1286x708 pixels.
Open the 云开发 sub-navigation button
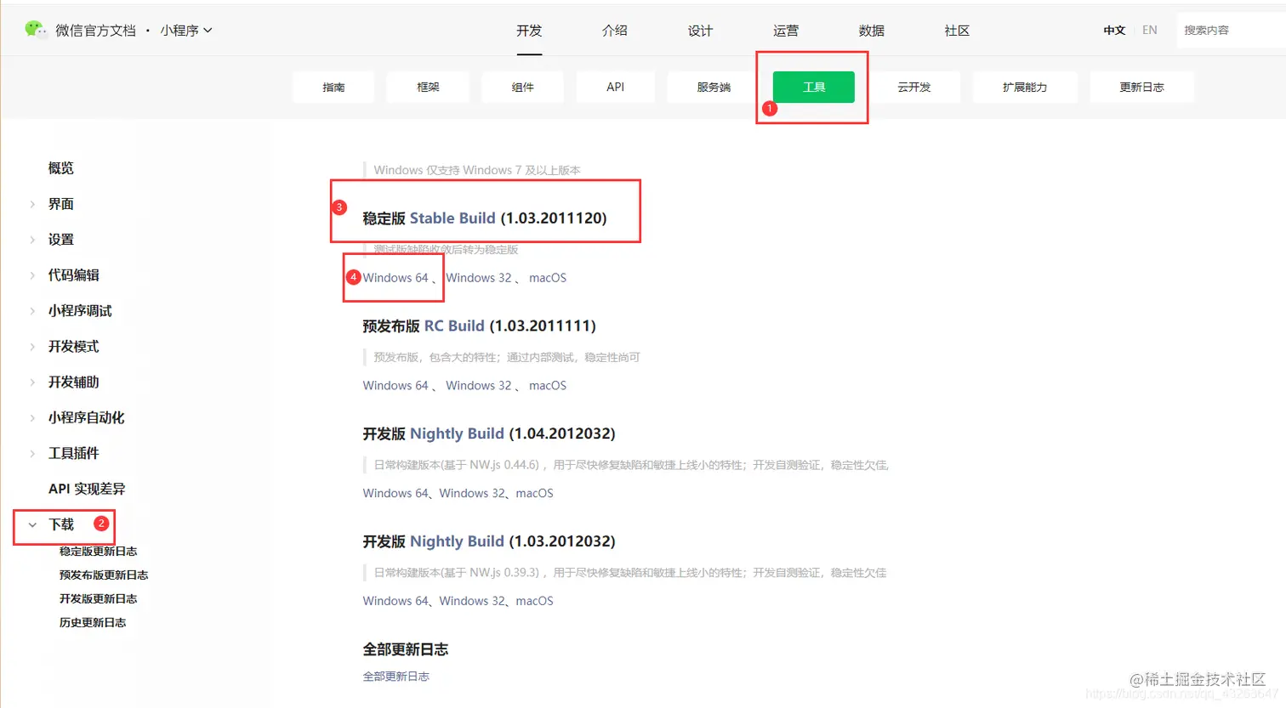[x=914, y=87]
